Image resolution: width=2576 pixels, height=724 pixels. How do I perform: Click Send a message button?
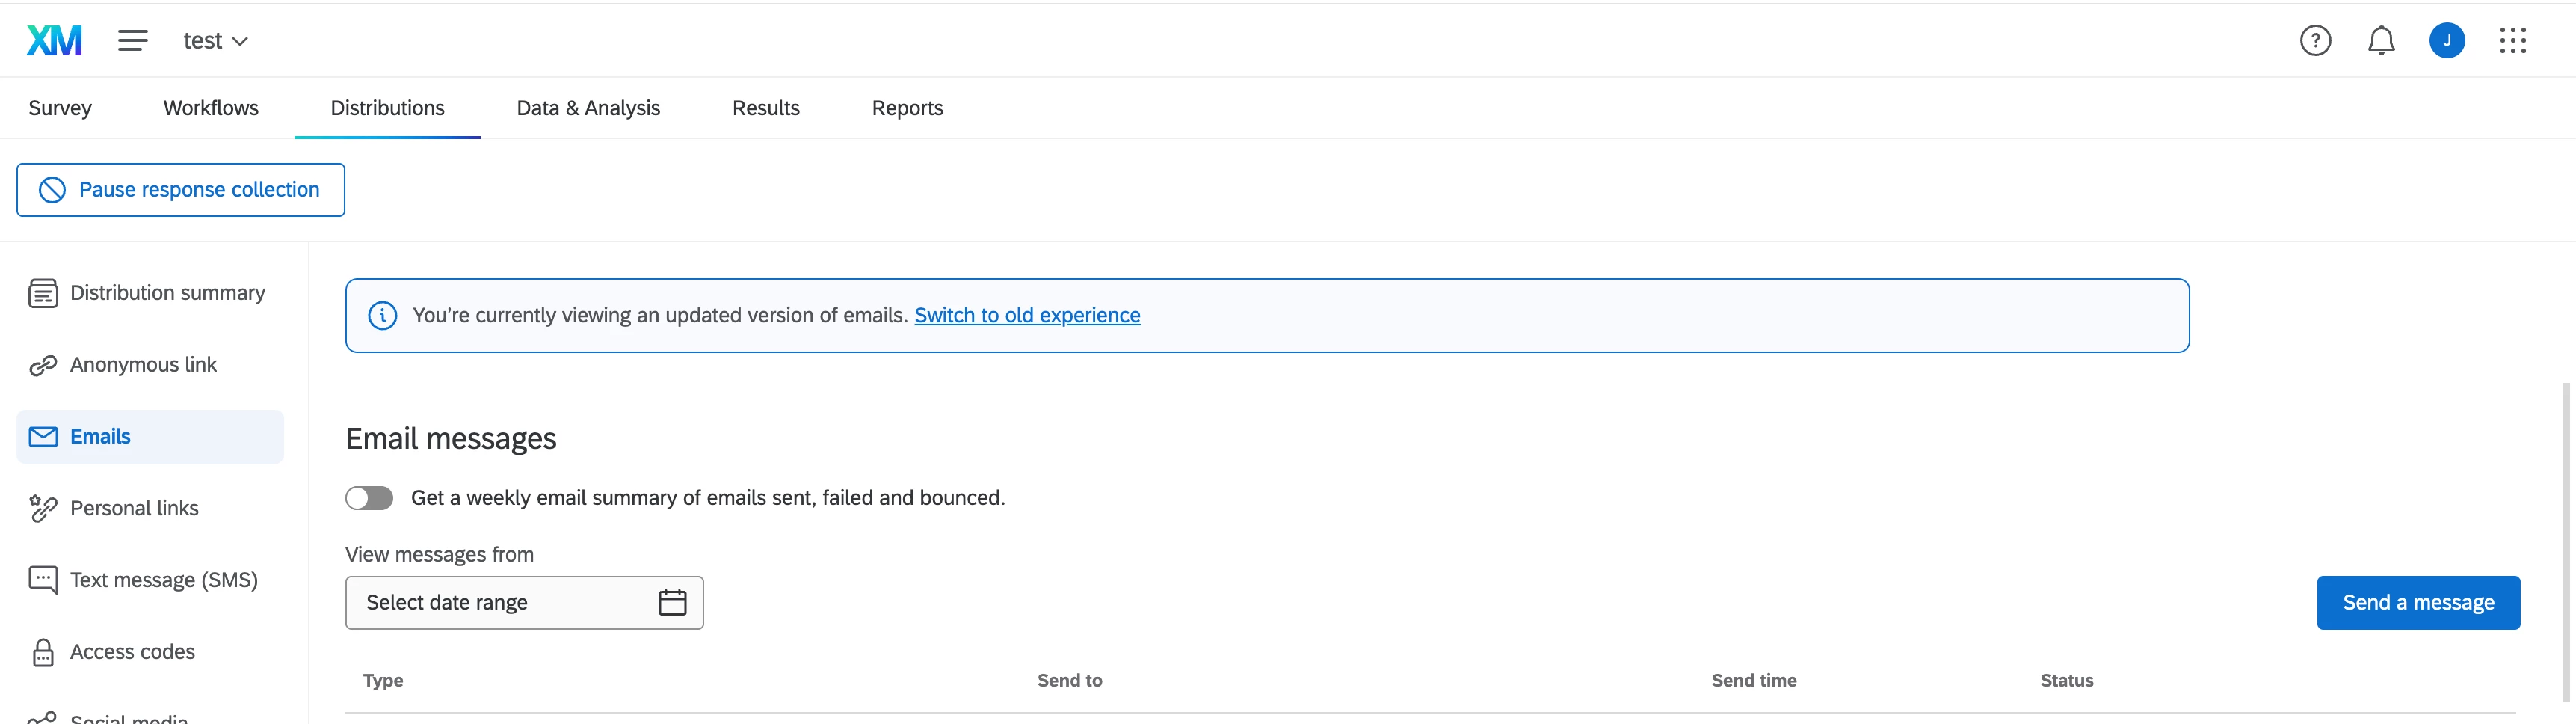[2418, 602]
